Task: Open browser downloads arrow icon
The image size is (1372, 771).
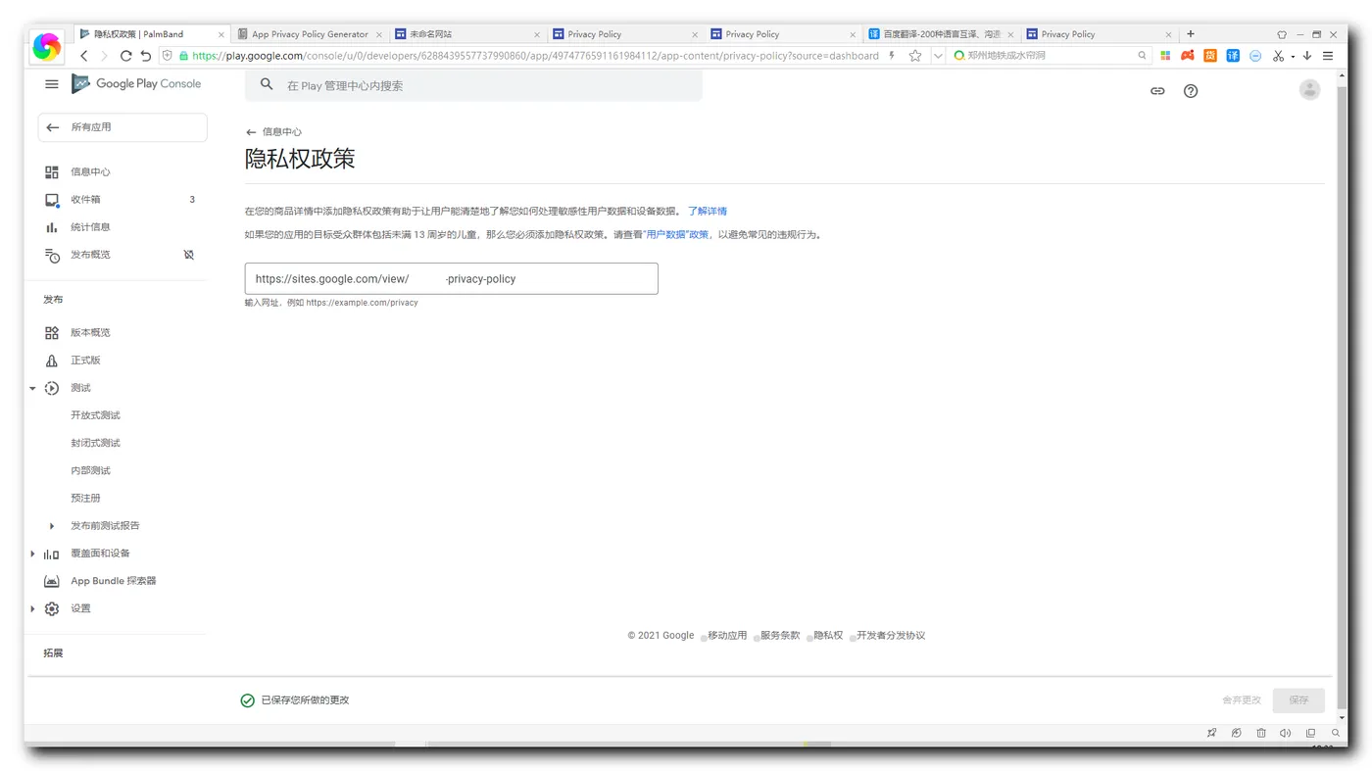Action: click(1307, 56)
